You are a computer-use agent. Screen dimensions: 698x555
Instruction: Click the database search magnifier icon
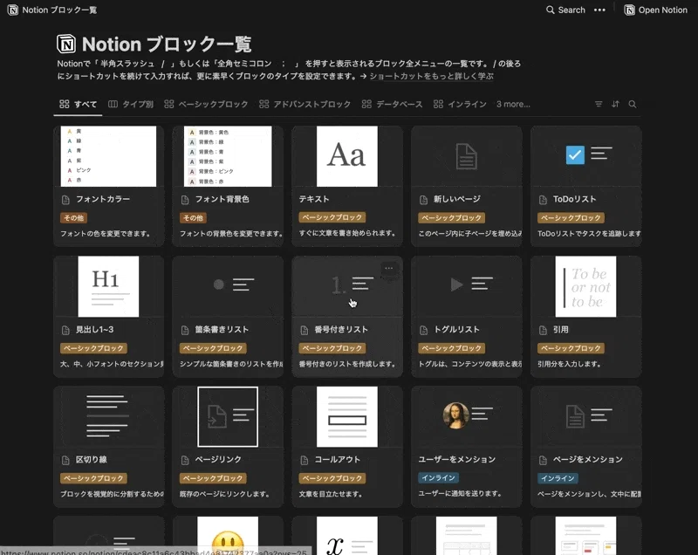tap(632, 104)
